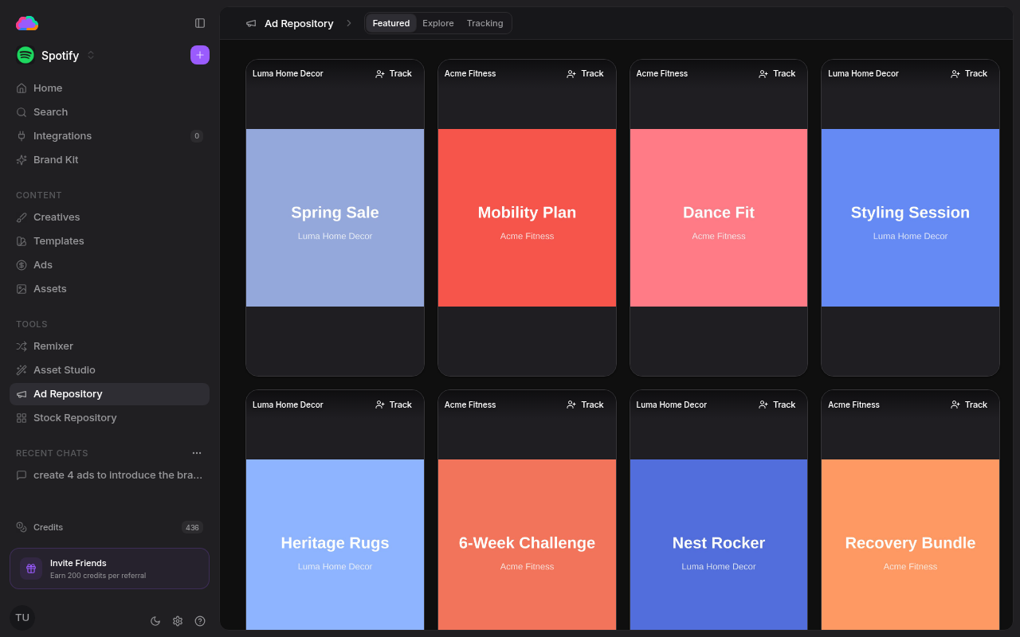Open the Dance Fit ad thumbnail
1020x637 pixels.
(x=719, y=217)
